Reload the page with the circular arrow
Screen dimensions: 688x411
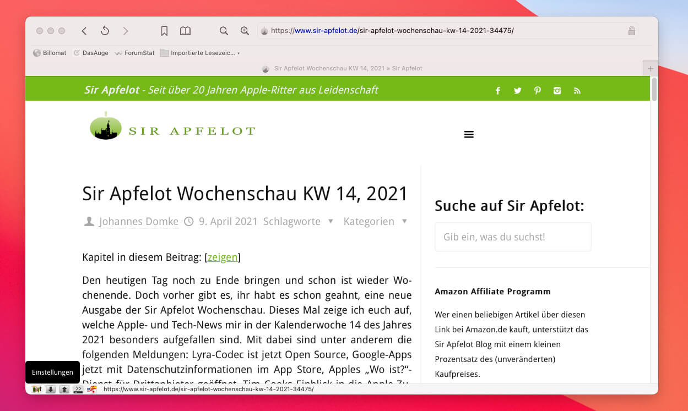click(105, 31)
